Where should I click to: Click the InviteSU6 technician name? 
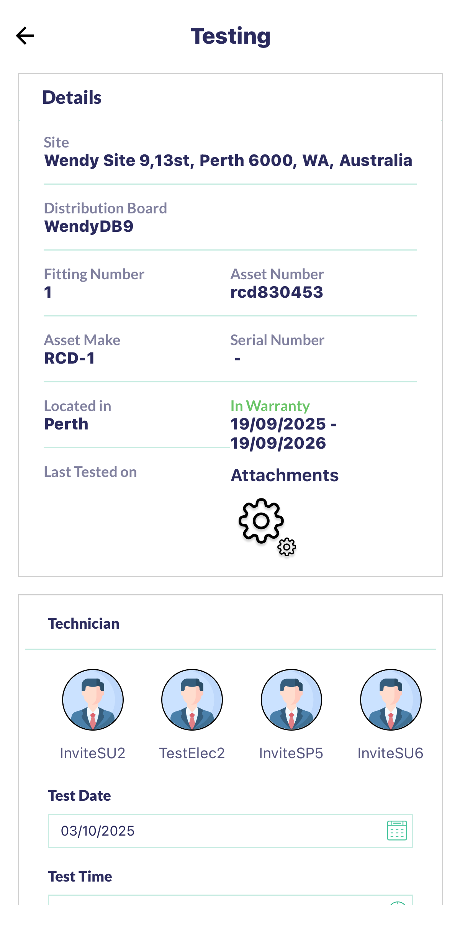(x=390, y=753)
